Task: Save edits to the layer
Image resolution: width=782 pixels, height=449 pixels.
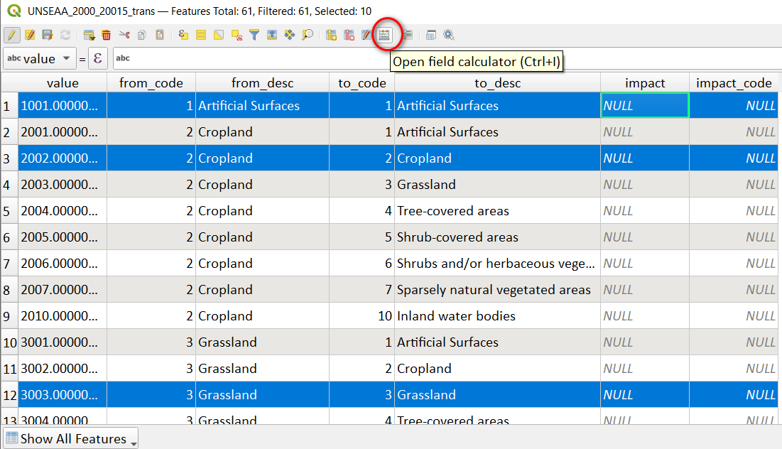Action: (x=48, y=35)
